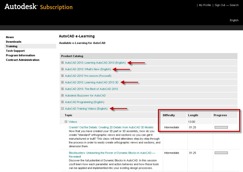Expand AutoCAD 2010: Learning AutoCAD 2010 (English) plus icon
The width and height of the screenshot is (243, 172).
[x=62, y=62]
